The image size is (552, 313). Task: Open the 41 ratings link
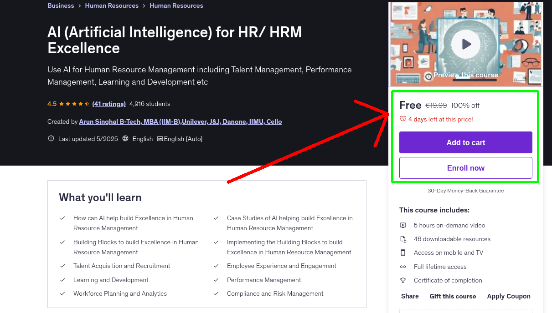point(109,104)
